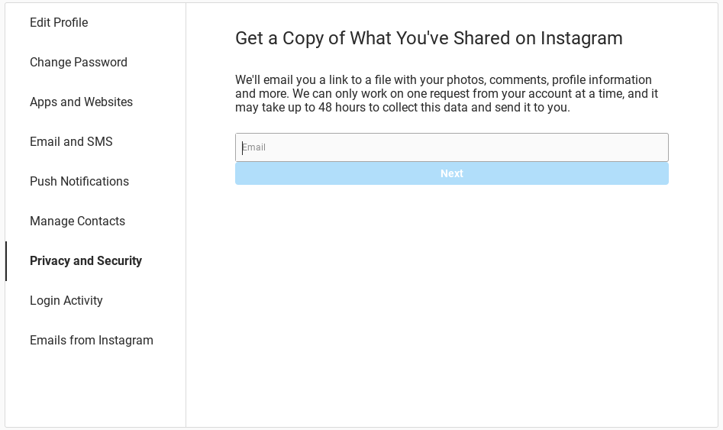Screen dimensions: 723x430
Task: Select Privacy and Security menu item
Action: (x=86, y=261)
